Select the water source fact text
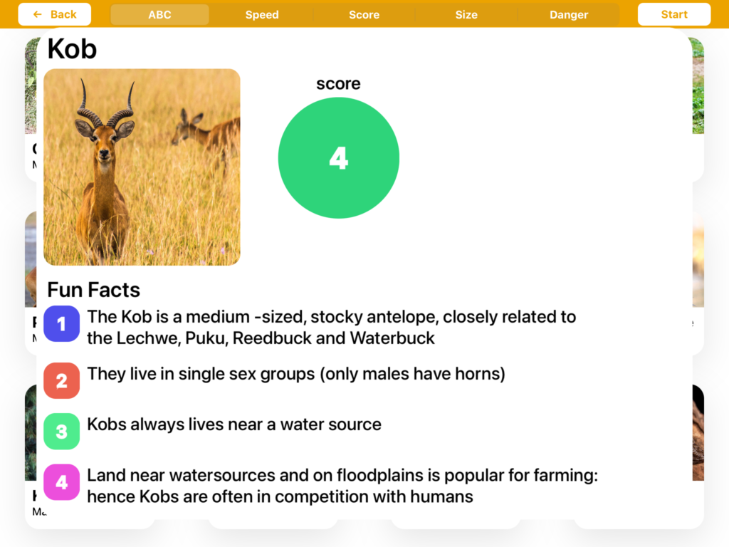 pos(234,424)
